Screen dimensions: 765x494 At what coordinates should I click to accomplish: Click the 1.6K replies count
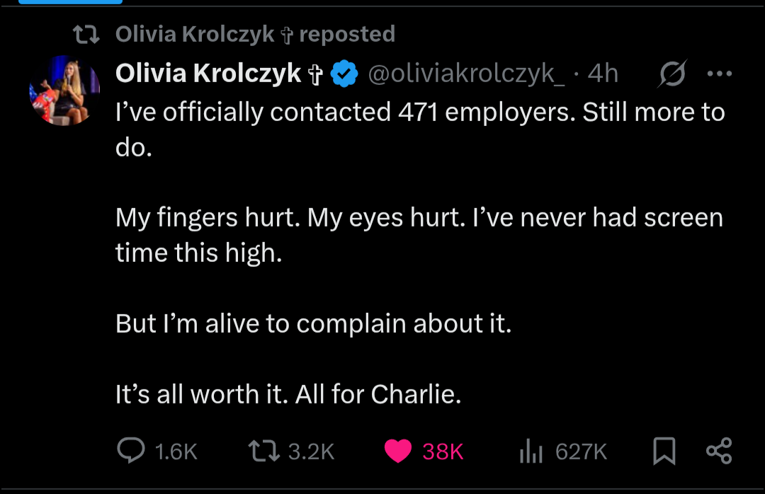176,452
